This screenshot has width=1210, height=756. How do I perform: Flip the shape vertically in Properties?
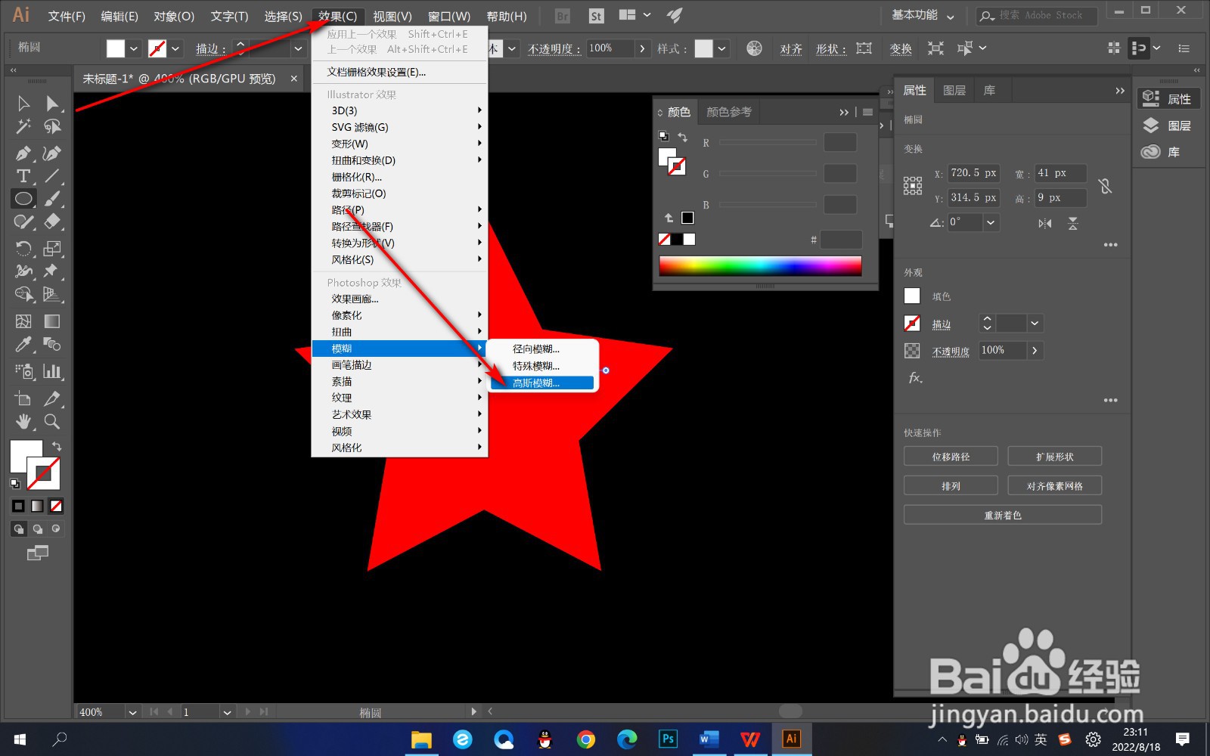pyautogui.click(x=1073, y=224)
